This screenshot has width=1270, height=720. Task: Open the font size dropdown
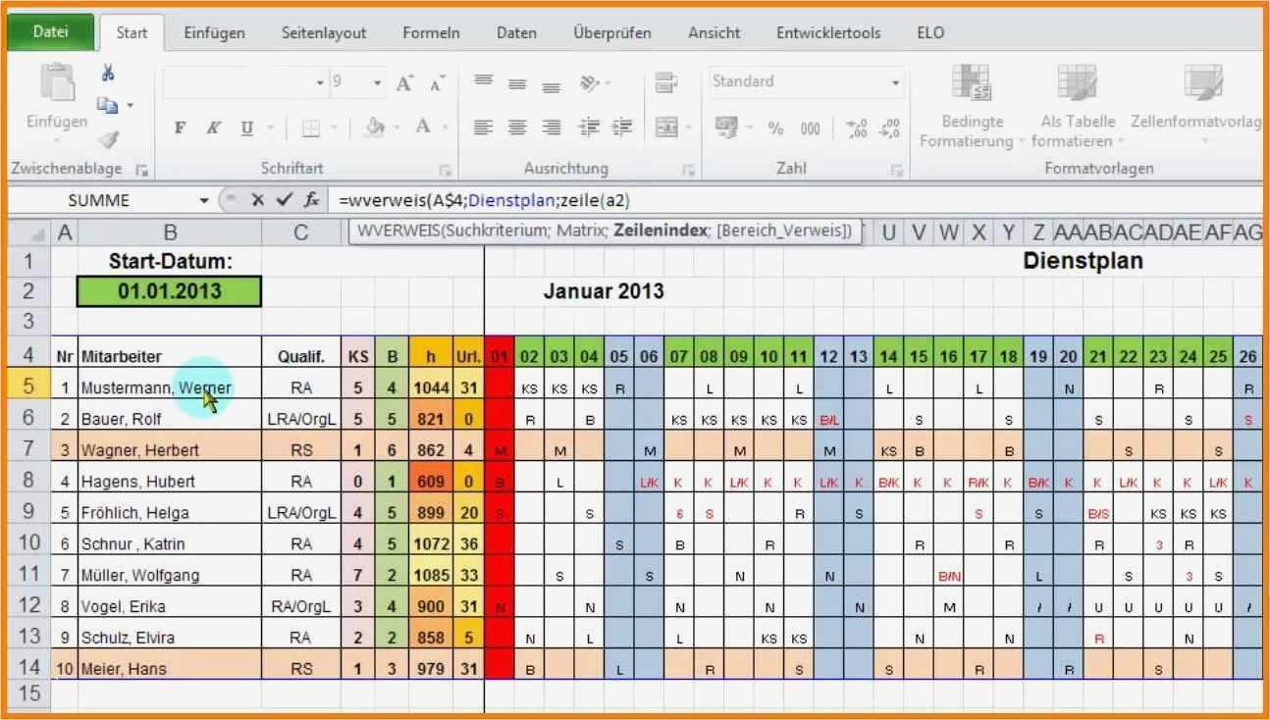coord(374,81)
